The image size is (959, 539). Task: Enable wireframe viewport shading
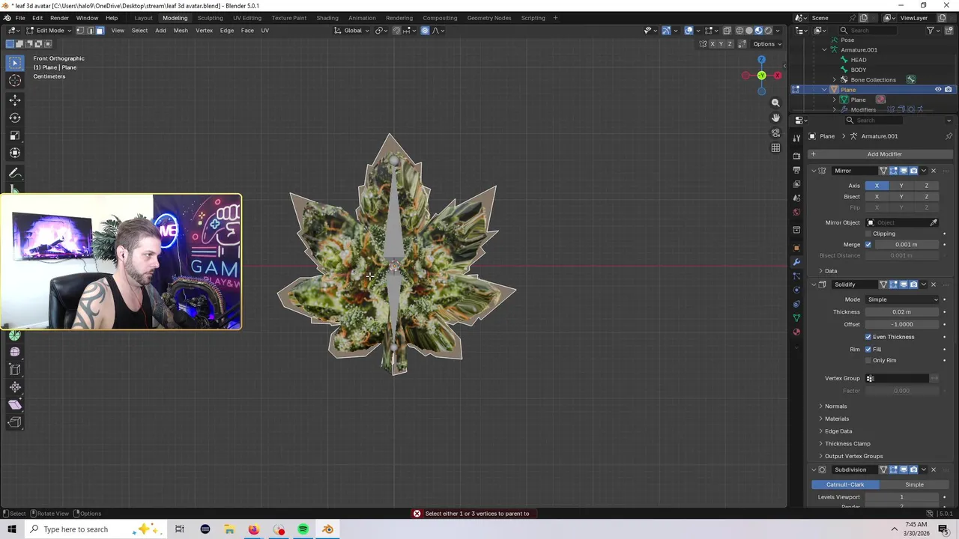739,31
